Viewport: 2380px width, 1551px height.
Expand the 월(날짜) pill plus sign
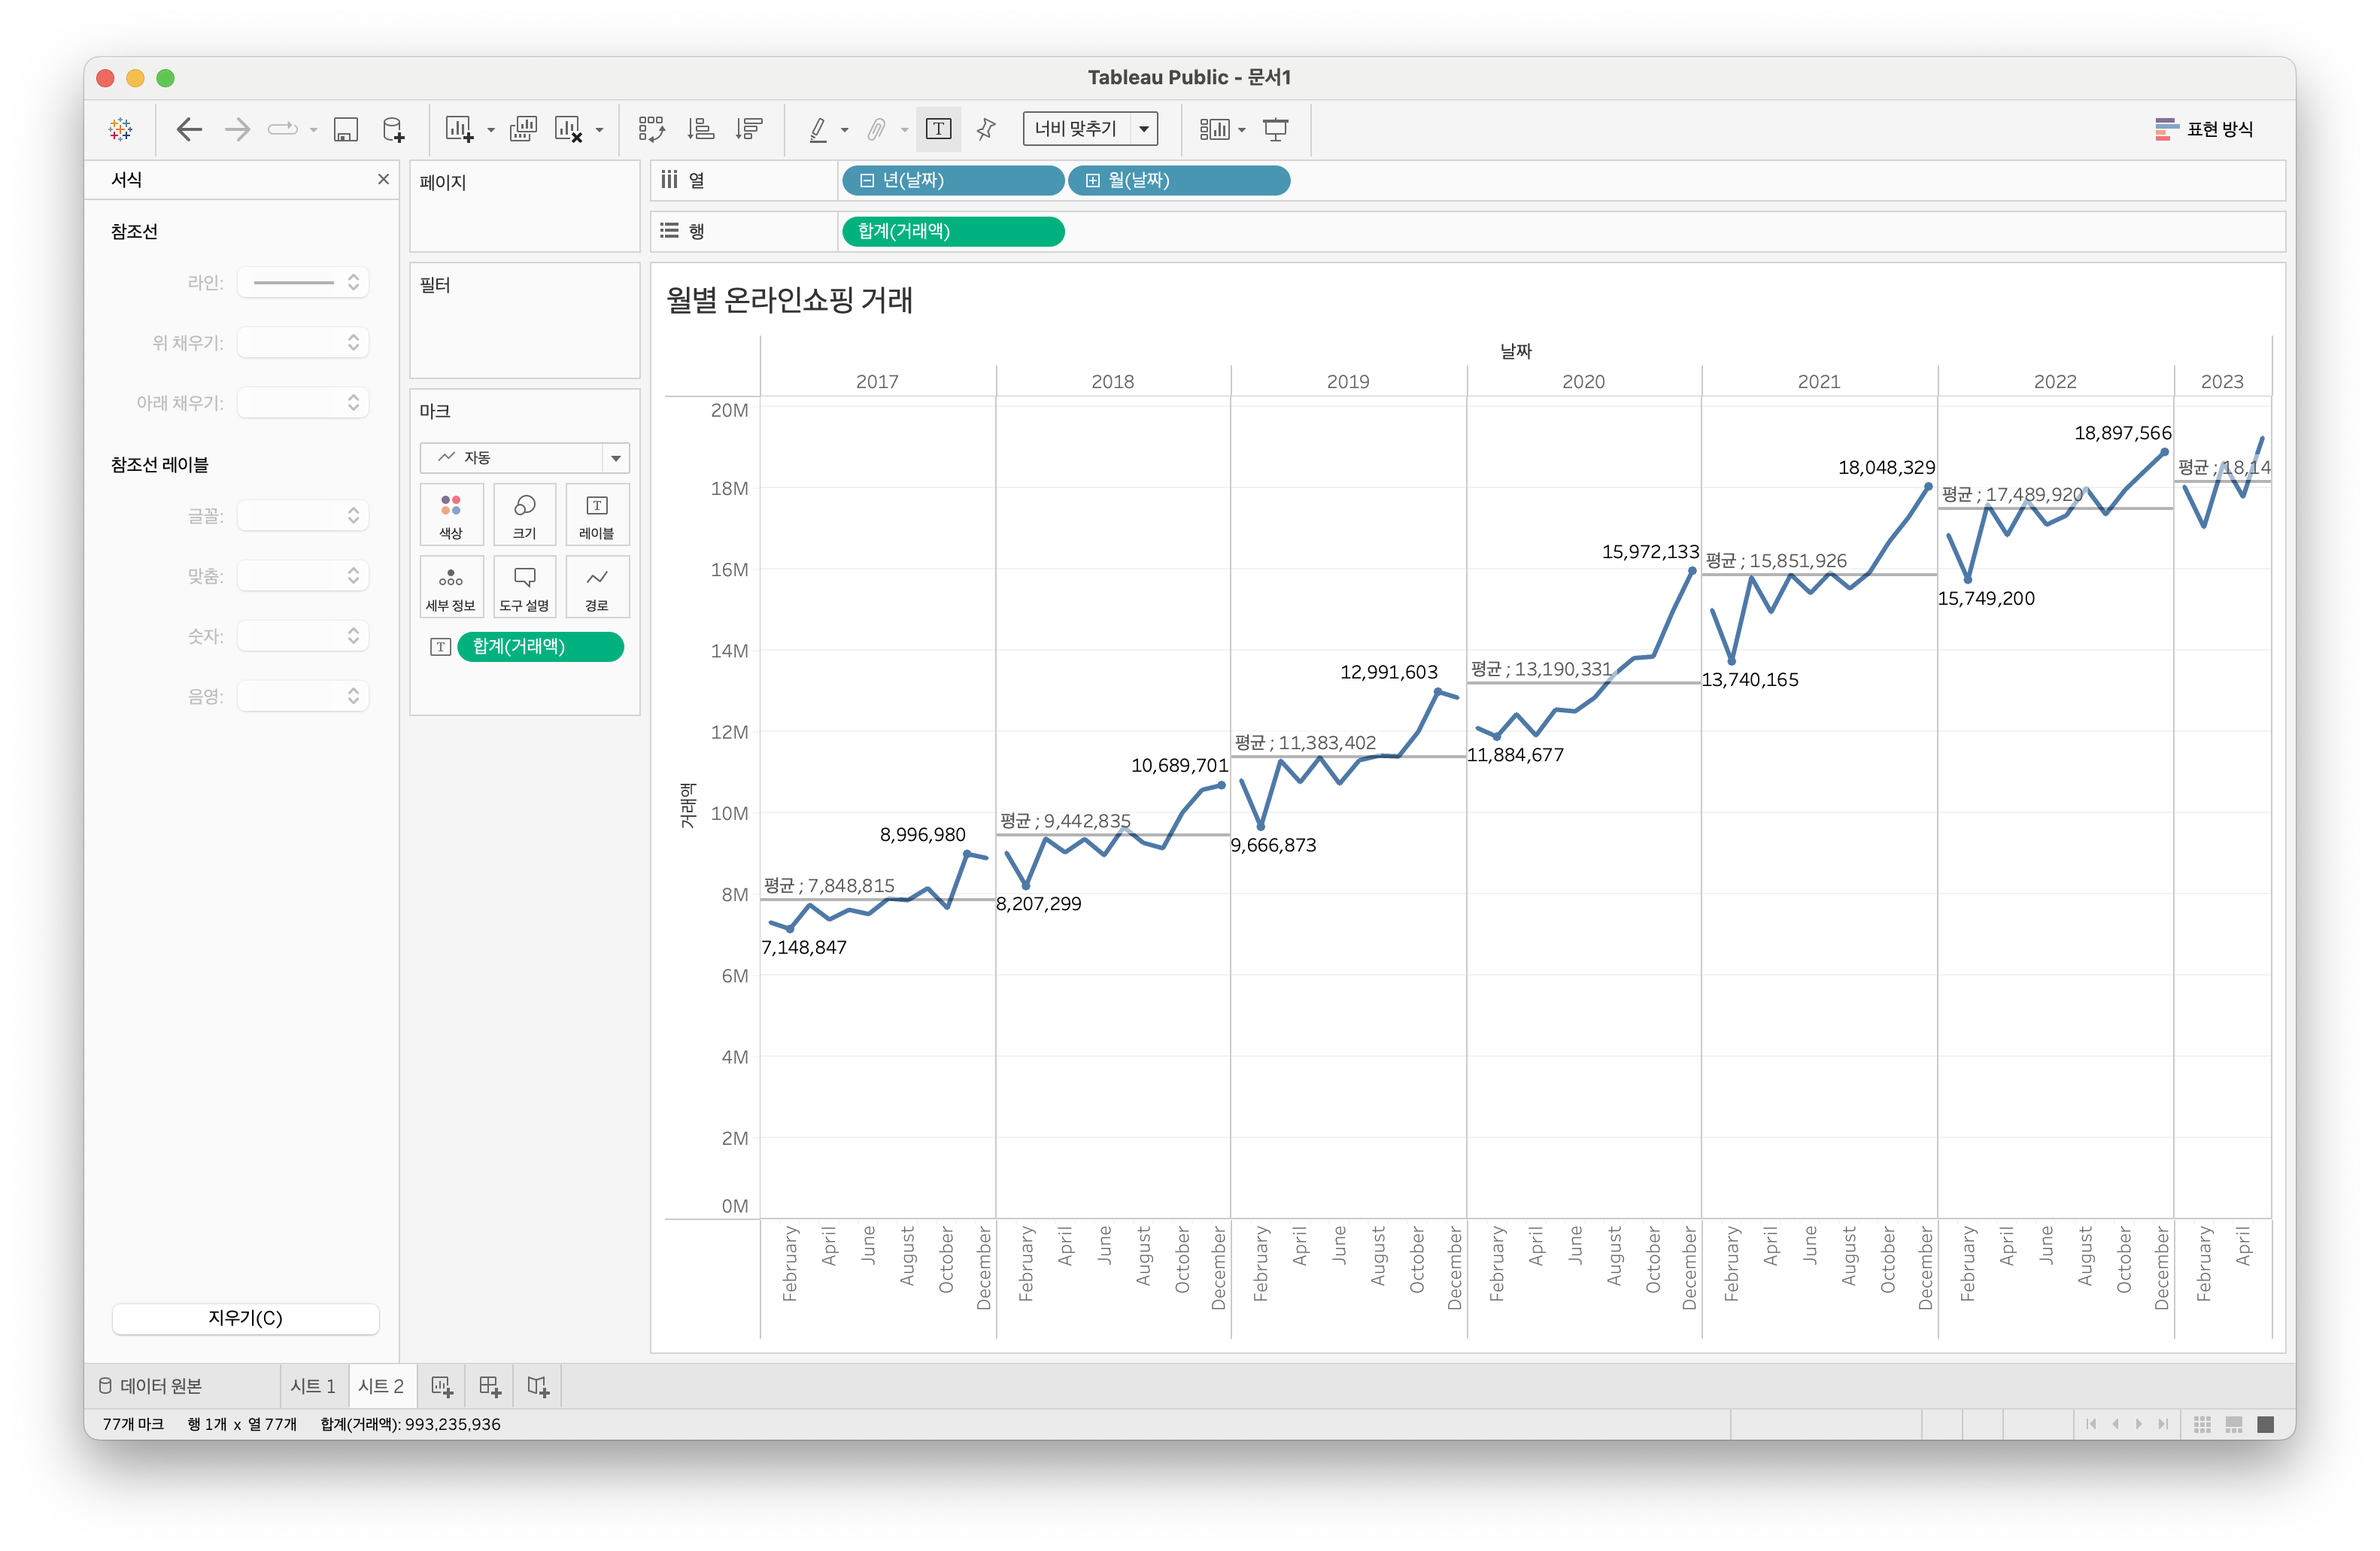click(1093, 181)
